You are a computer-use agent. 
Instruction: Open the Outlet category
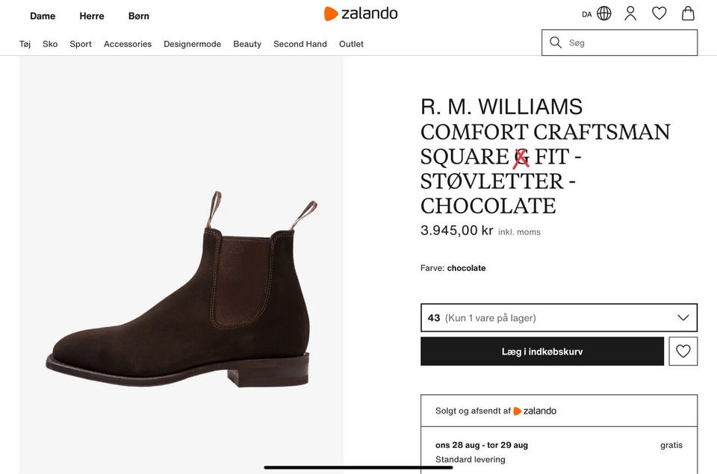tap(351, 44)
